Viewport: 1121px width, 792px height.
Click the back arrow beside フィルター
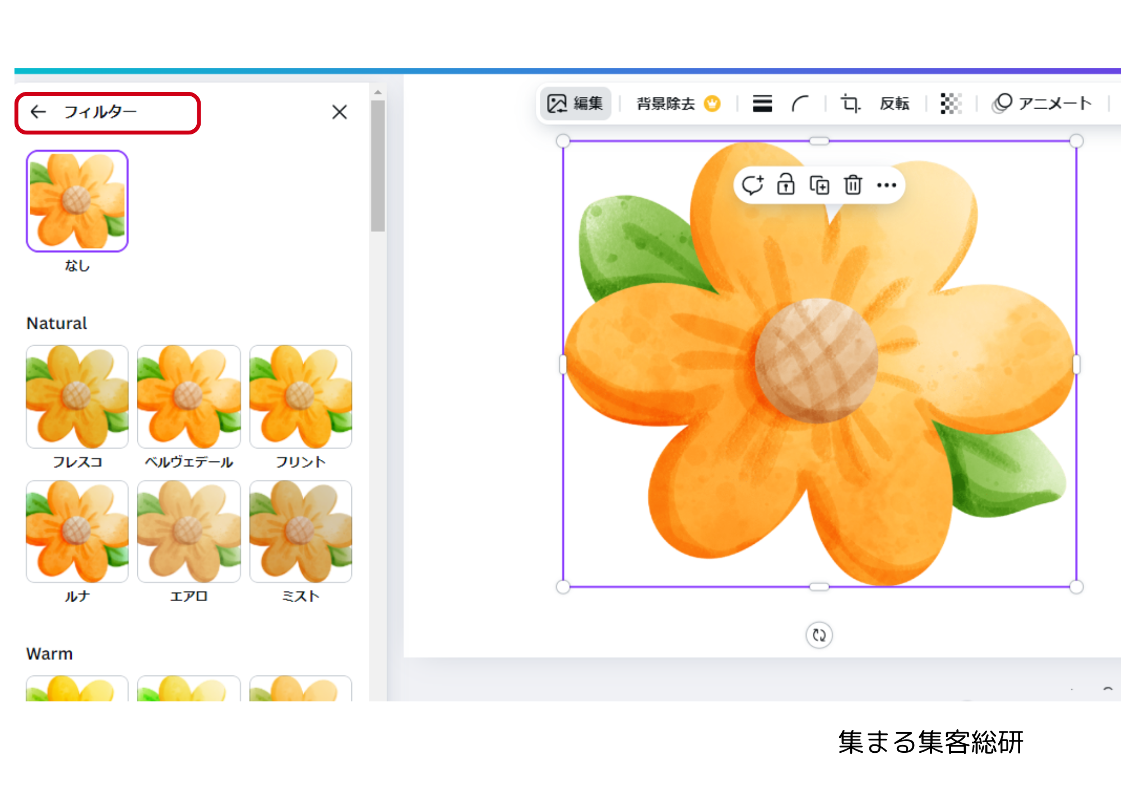[x=38, y=112]
